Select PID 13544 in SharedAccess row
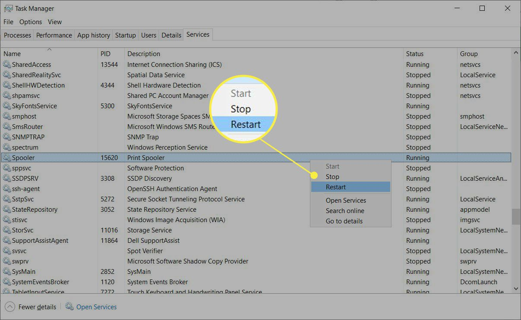Image resolution: width=521 pixels, height=320 pixels. [x=109, y=65]
